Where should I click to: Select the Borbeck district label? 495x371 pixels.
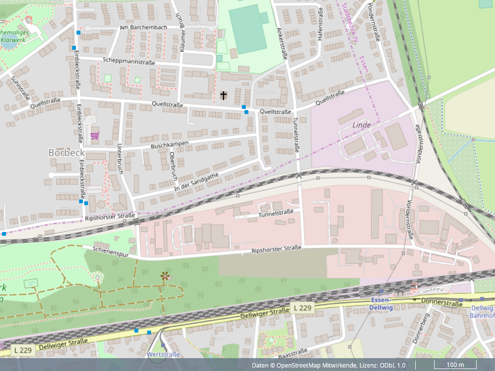point(66,153)
